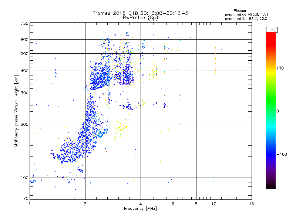The height and width of the screenshot is (222, 296).
Task: Click the y-axis label "200"
Action: click(24, 124)
